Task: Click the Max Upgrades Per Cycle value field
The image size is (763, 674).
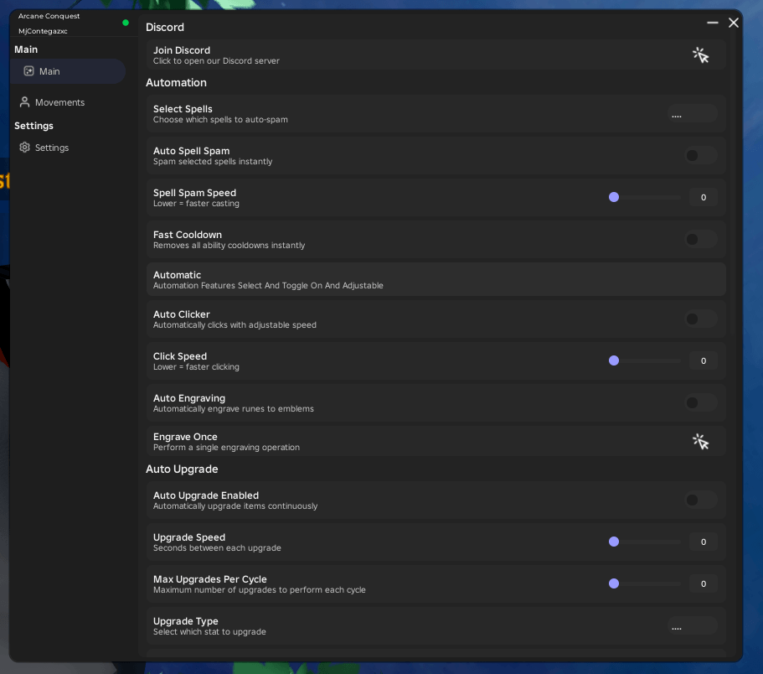Action: point(704,583)
